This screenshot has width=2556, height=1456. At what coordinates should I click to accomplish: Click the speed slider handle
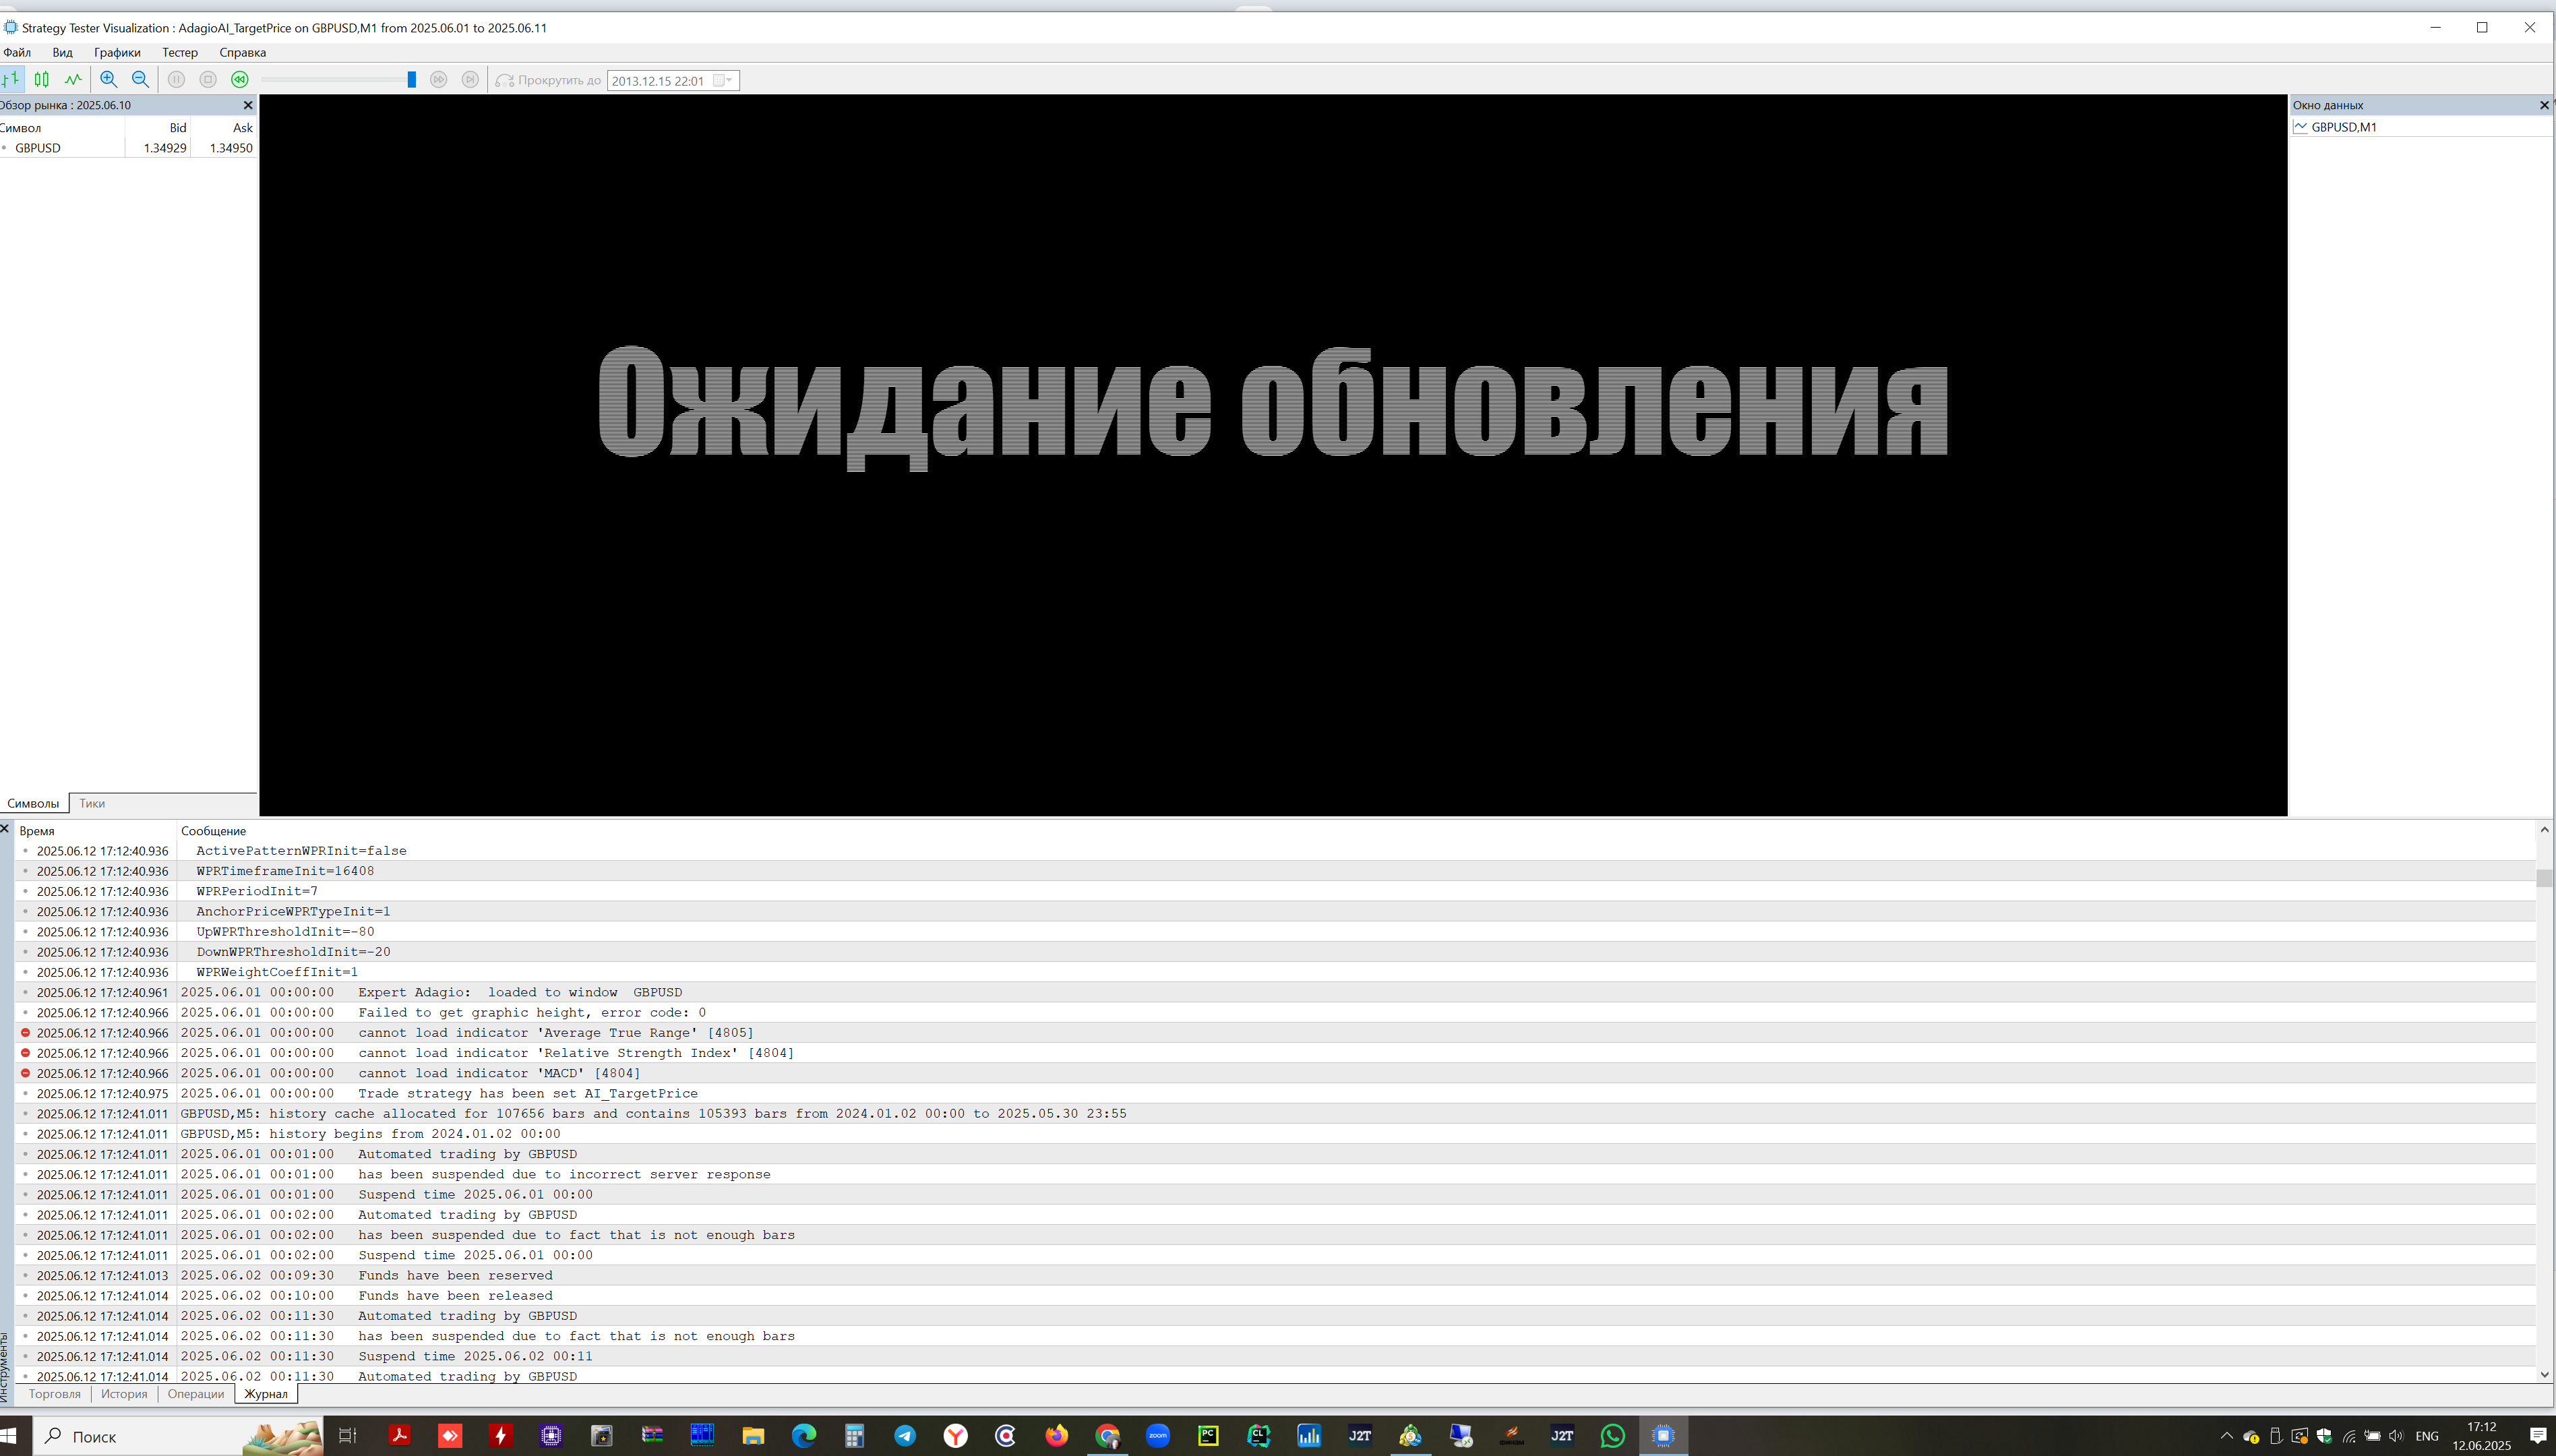click(411, 80)
